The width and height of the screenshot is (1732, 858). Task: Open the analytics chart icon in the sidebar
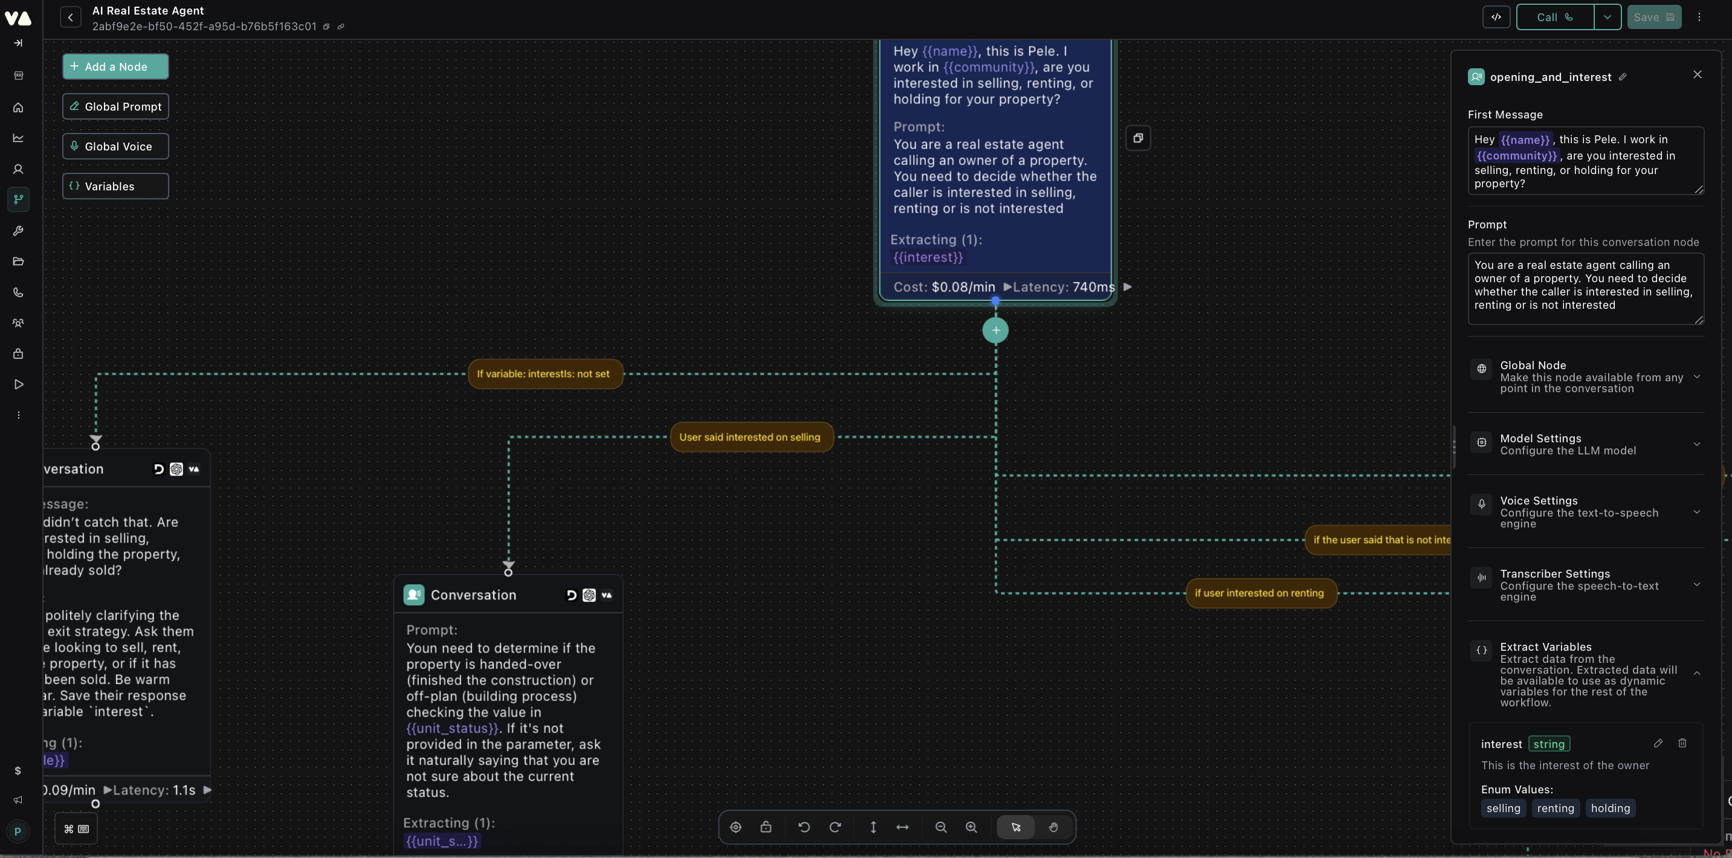pos(18,137)
